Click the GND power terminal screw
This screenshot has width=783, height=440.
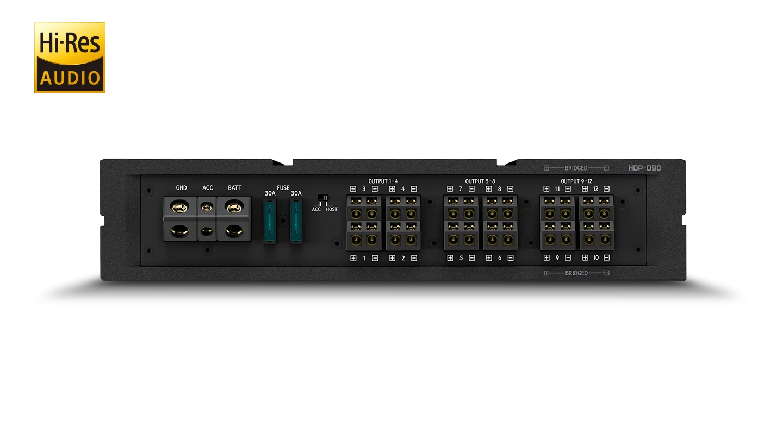pyautogui.click(x=180, y=207)
